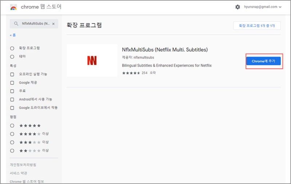Click the search magnifier icon

[x=16, y=24]
